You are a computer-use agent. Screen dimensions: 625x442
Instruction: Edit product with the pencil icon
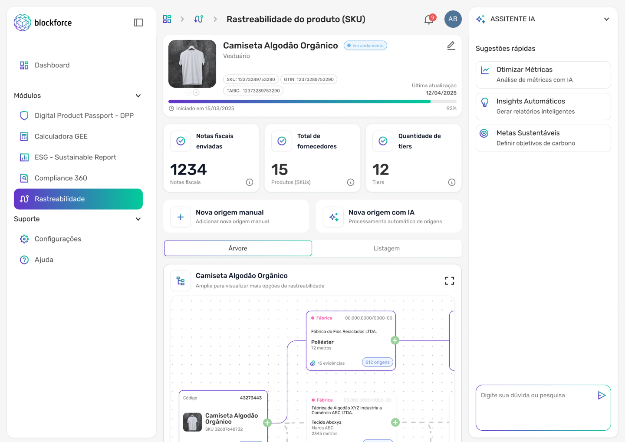451,46
